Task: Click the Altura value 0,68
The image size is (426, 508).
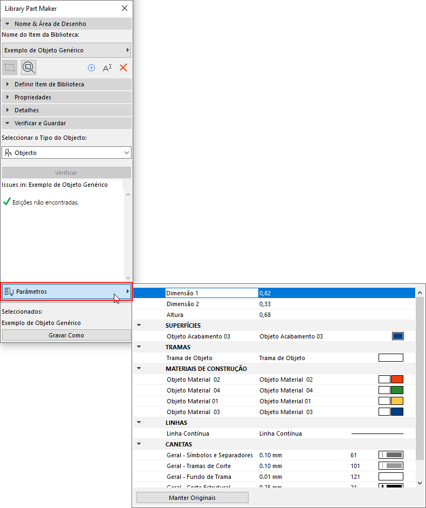Action: point(265,315)
